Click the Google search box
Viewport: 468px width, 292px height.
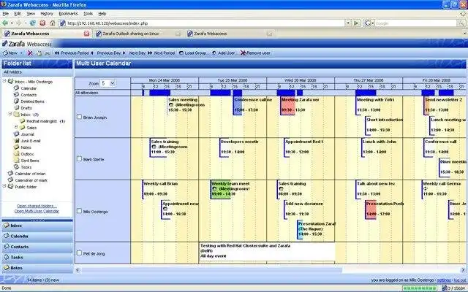(416, 23)
